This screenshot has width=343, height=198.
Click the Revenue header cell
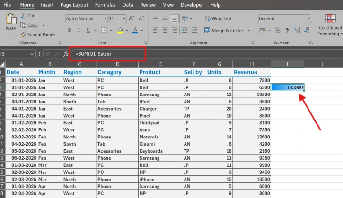click(x=252, y=72)
